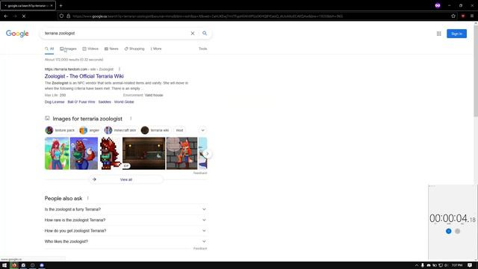Open more options for the wiki result

pyautogui.click(x=119, y=69)
